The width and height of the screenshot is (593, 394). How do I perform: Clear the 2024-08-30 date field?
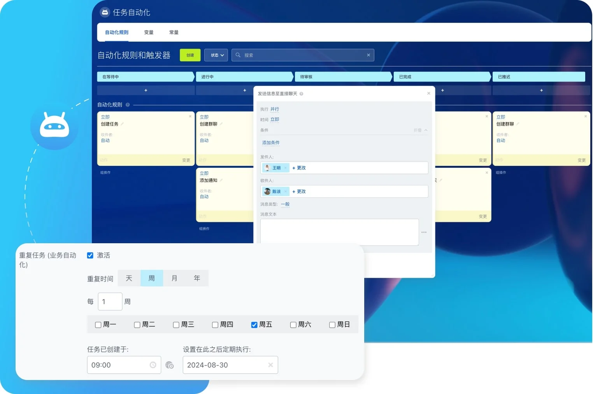pos(270,365)
